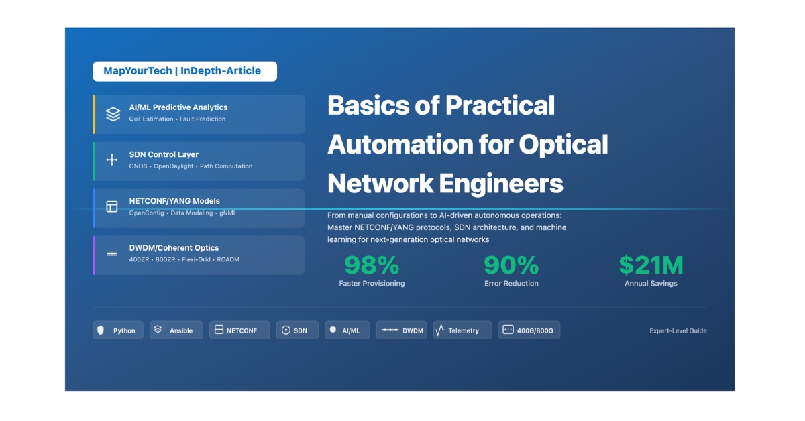Click the 90% Error Reduction statistic
The width and height of the screenshot is (805, 421).
tap(511, 270)
